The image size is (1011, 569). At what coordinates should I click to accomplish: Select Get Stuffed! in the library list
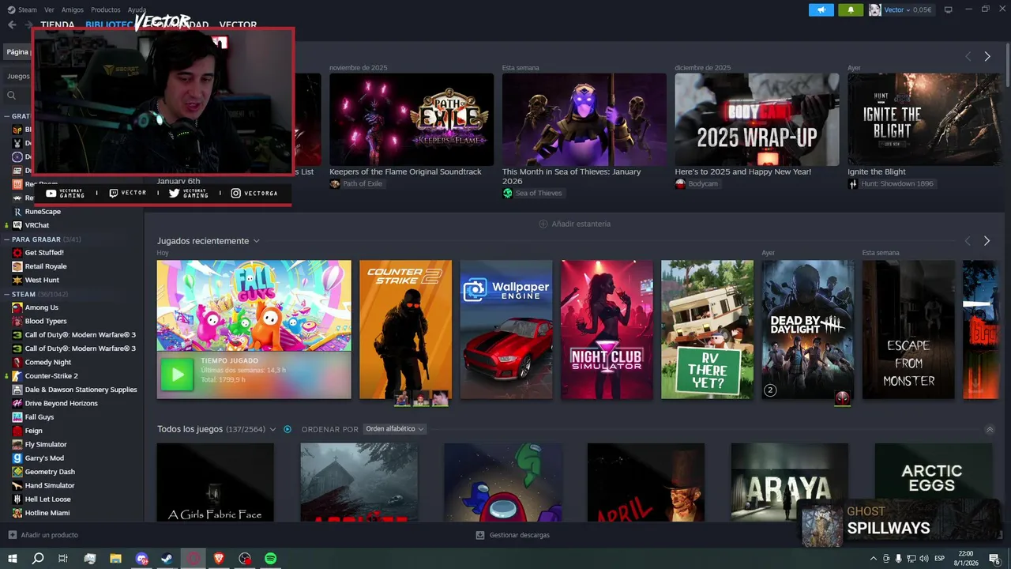(x=43, y=253)
